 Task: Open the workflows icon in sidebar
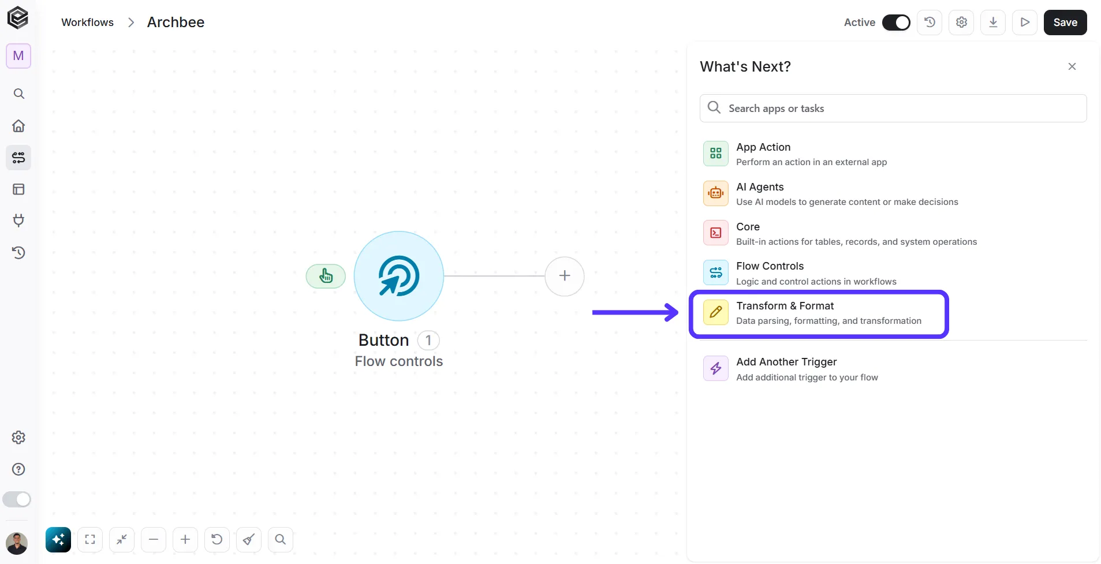(18, 158)
